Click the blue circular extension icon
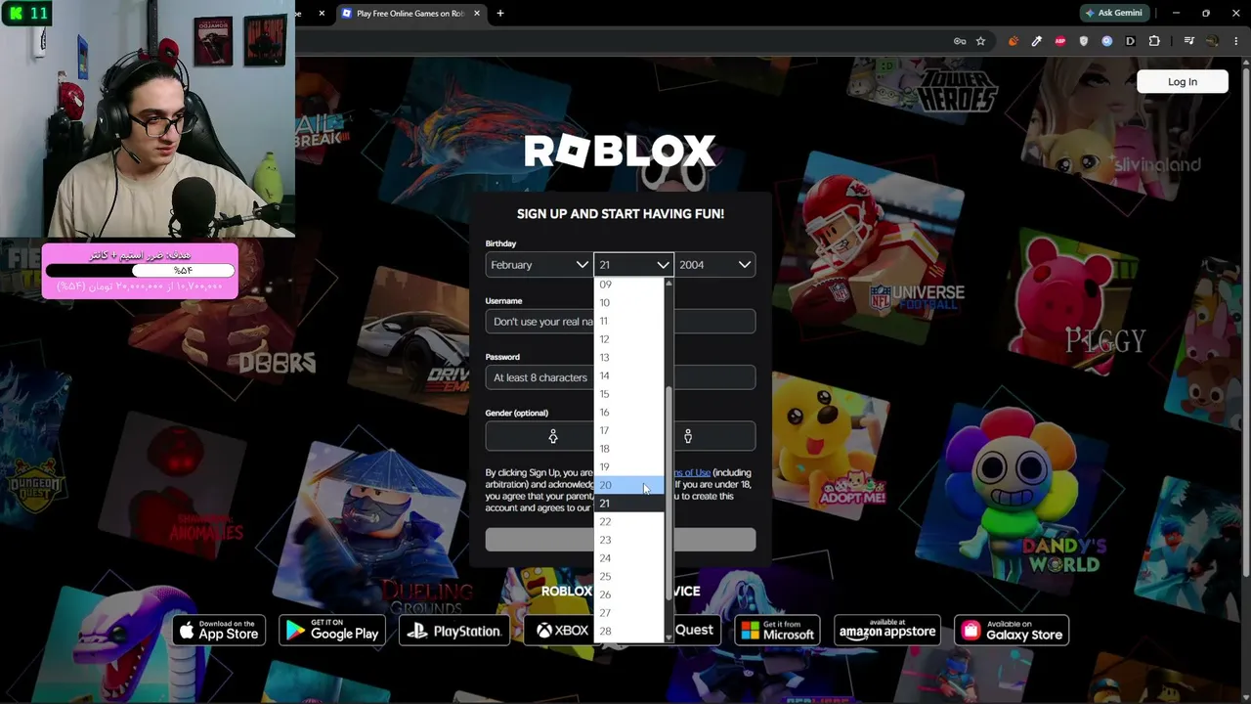Screen dimensions: 1251x704 pyautogui.click(x=1107, y=41)
